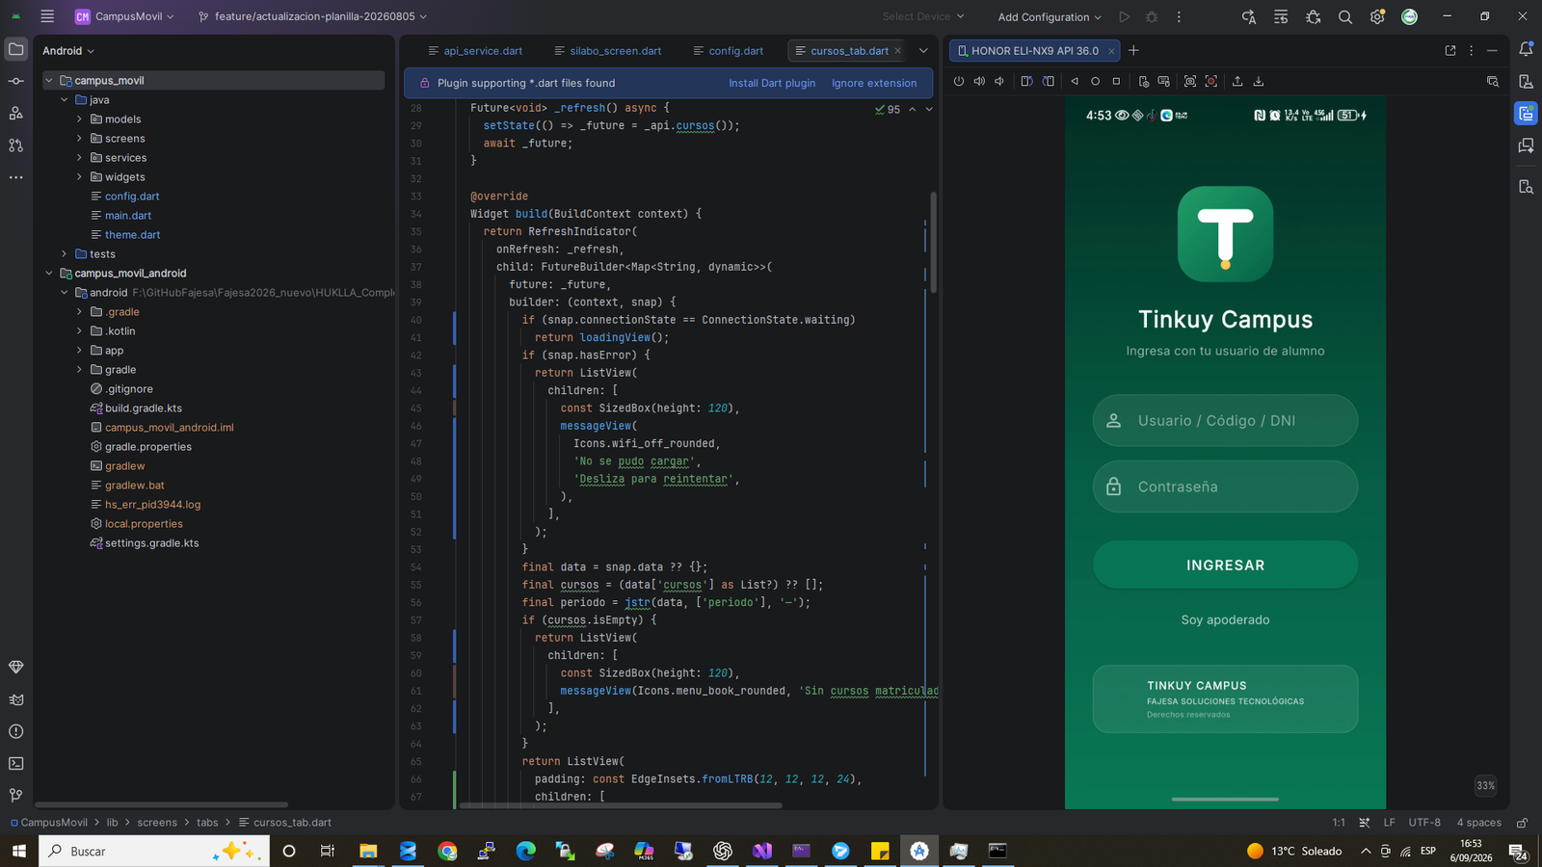This screenshot has width=1542, height=867.
Task: Open the Device Manager panel
Action: pyautogui.click(x=1526, y=82)
